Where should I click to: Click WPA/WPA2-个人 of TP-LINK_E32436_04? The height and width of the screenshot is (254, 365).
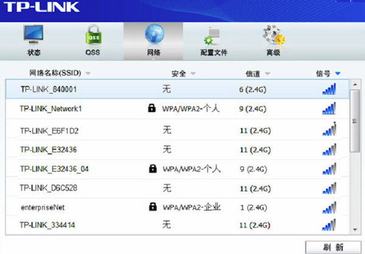point(192,169)
